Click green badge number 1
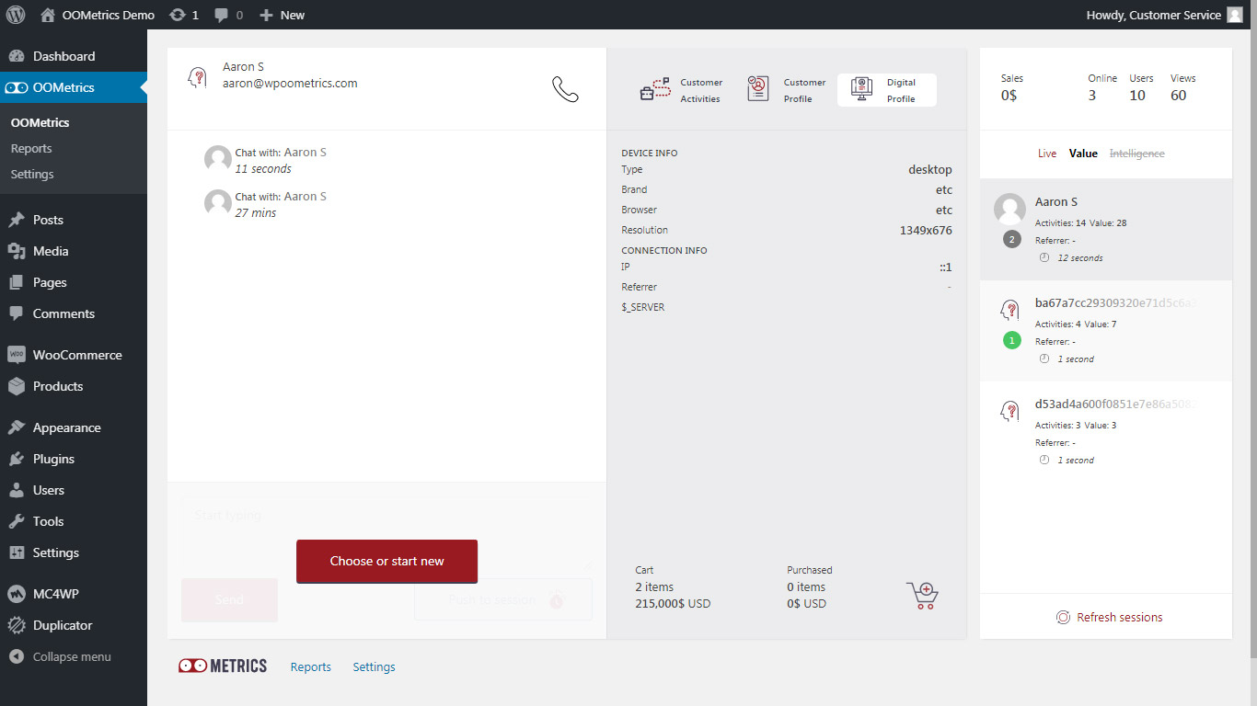1257x706 pixels. click(x=1012, y=341)
